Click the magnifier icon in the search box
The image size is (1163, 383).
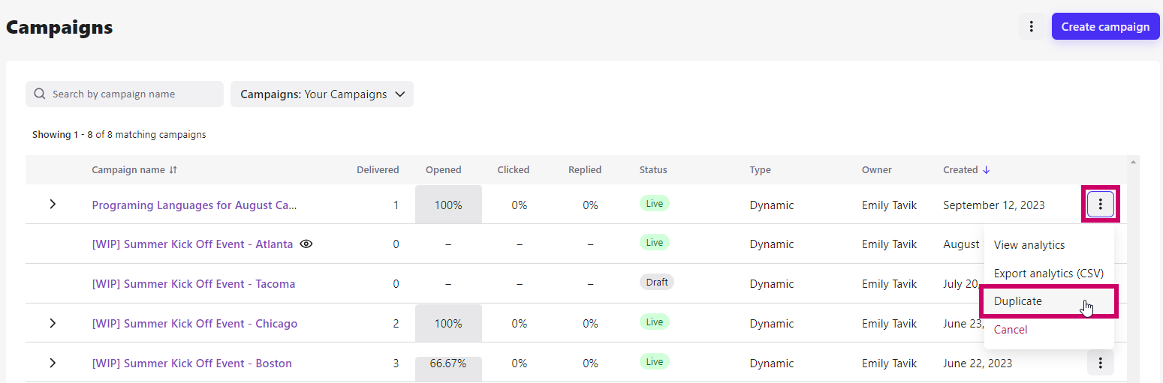pos(40,94)
